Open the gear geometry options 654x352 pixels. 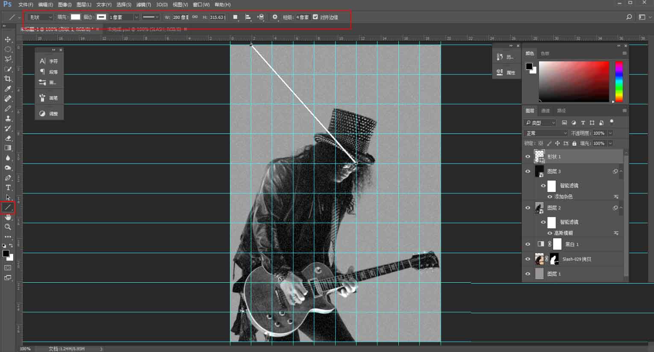point(275,17)
